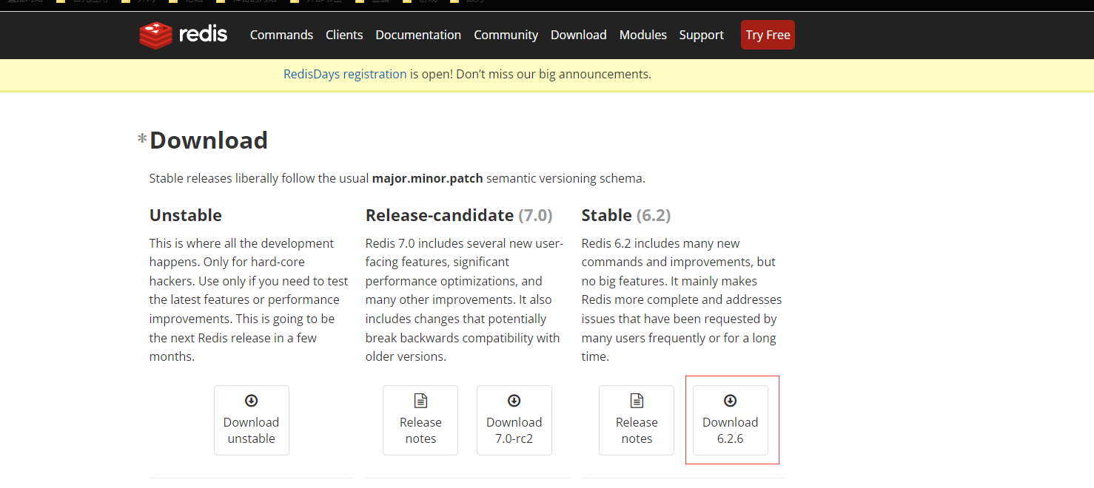This screenshot has width=1094, height=488.
Task: Open the Commands menu item
Action: click(281, 35)
